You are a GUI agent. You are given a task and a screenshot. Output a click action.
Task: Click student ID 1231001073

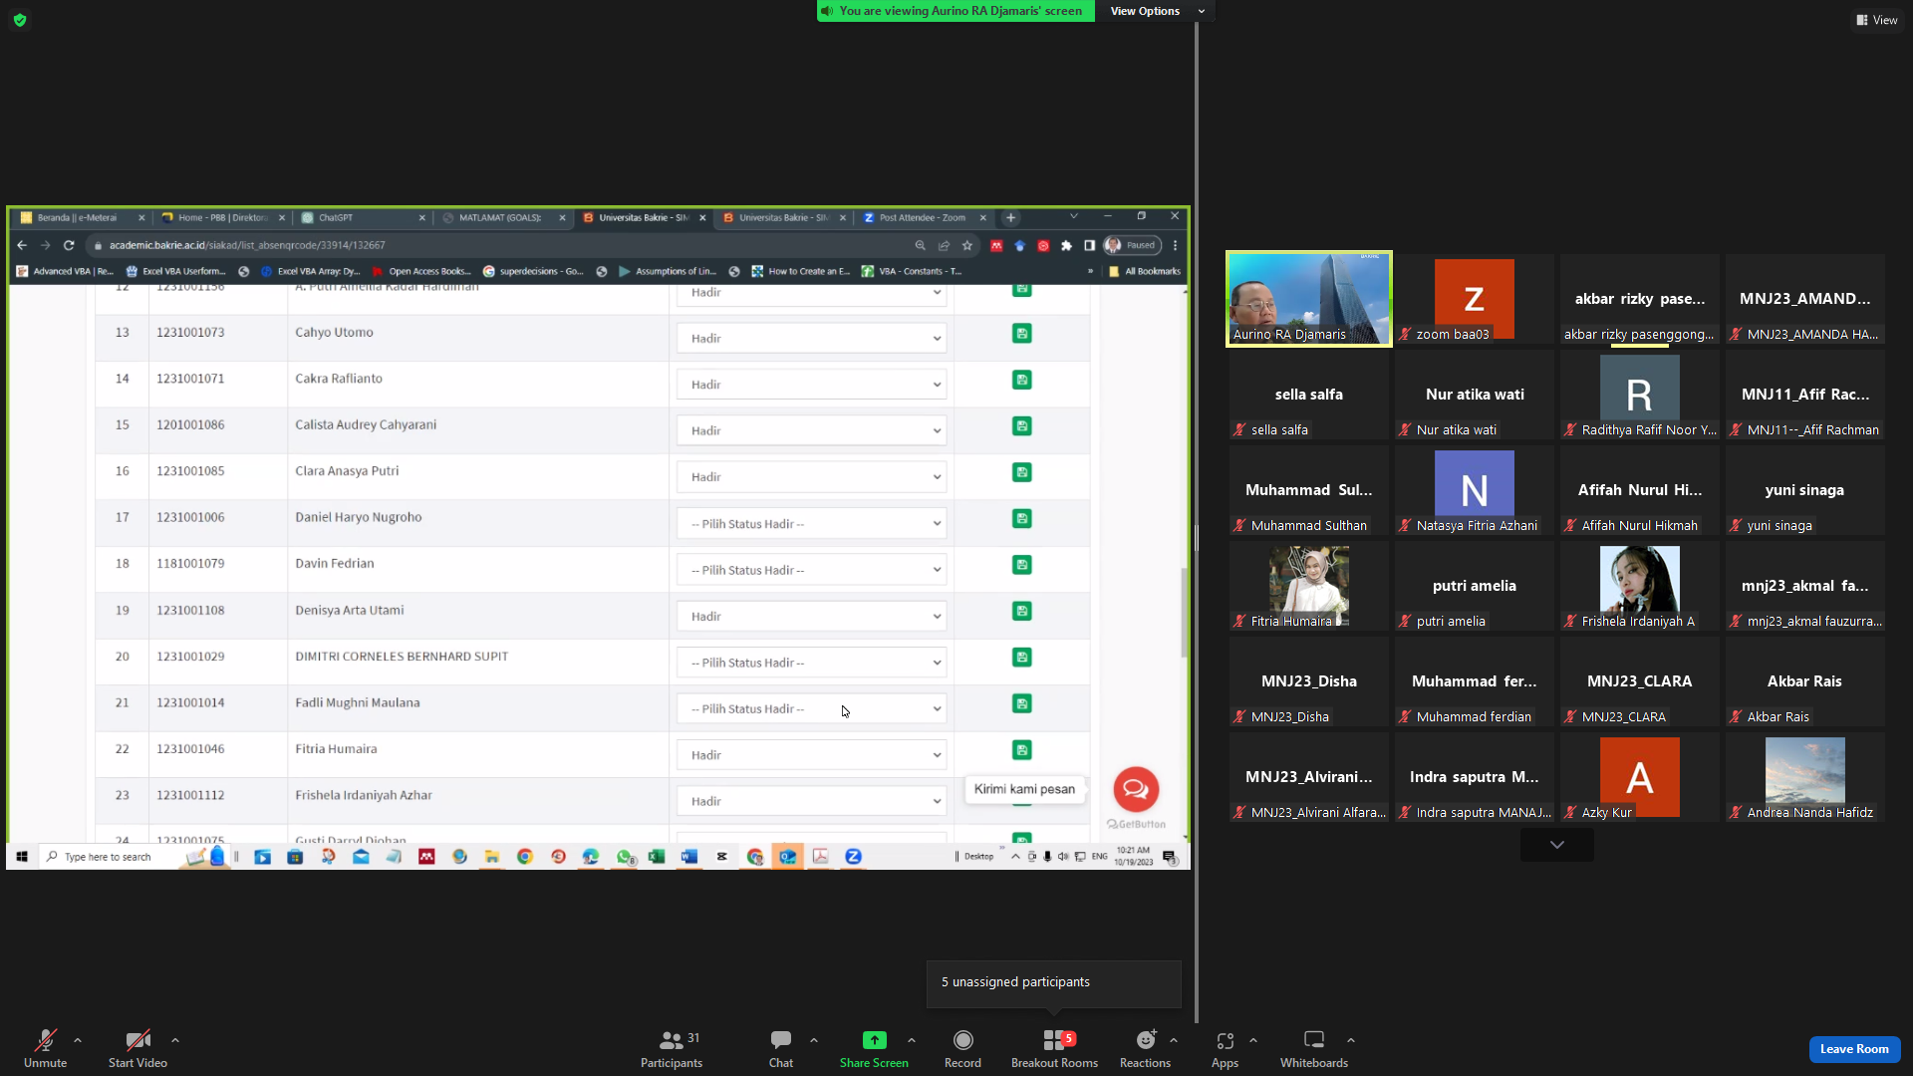point(190,333)
